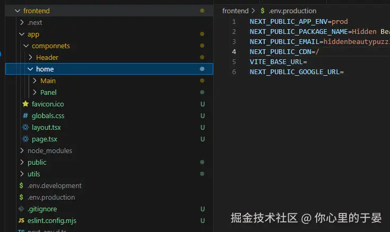
Task: Select the utils folder
Action: click(x=33, y=174)
